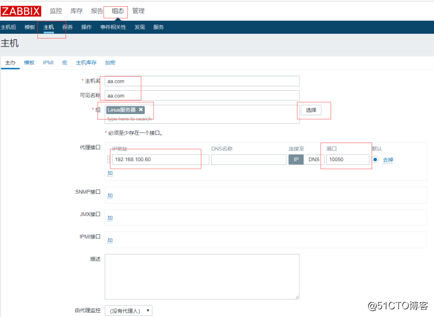
Task: Click the 选择 group select button
Action: click(311, 110)
